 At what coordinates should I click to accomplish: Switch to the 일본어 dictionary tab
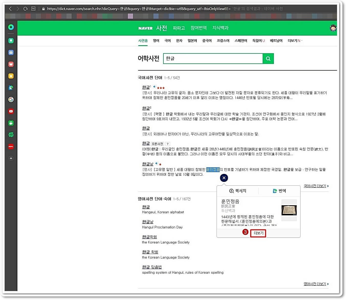point(192,41)
